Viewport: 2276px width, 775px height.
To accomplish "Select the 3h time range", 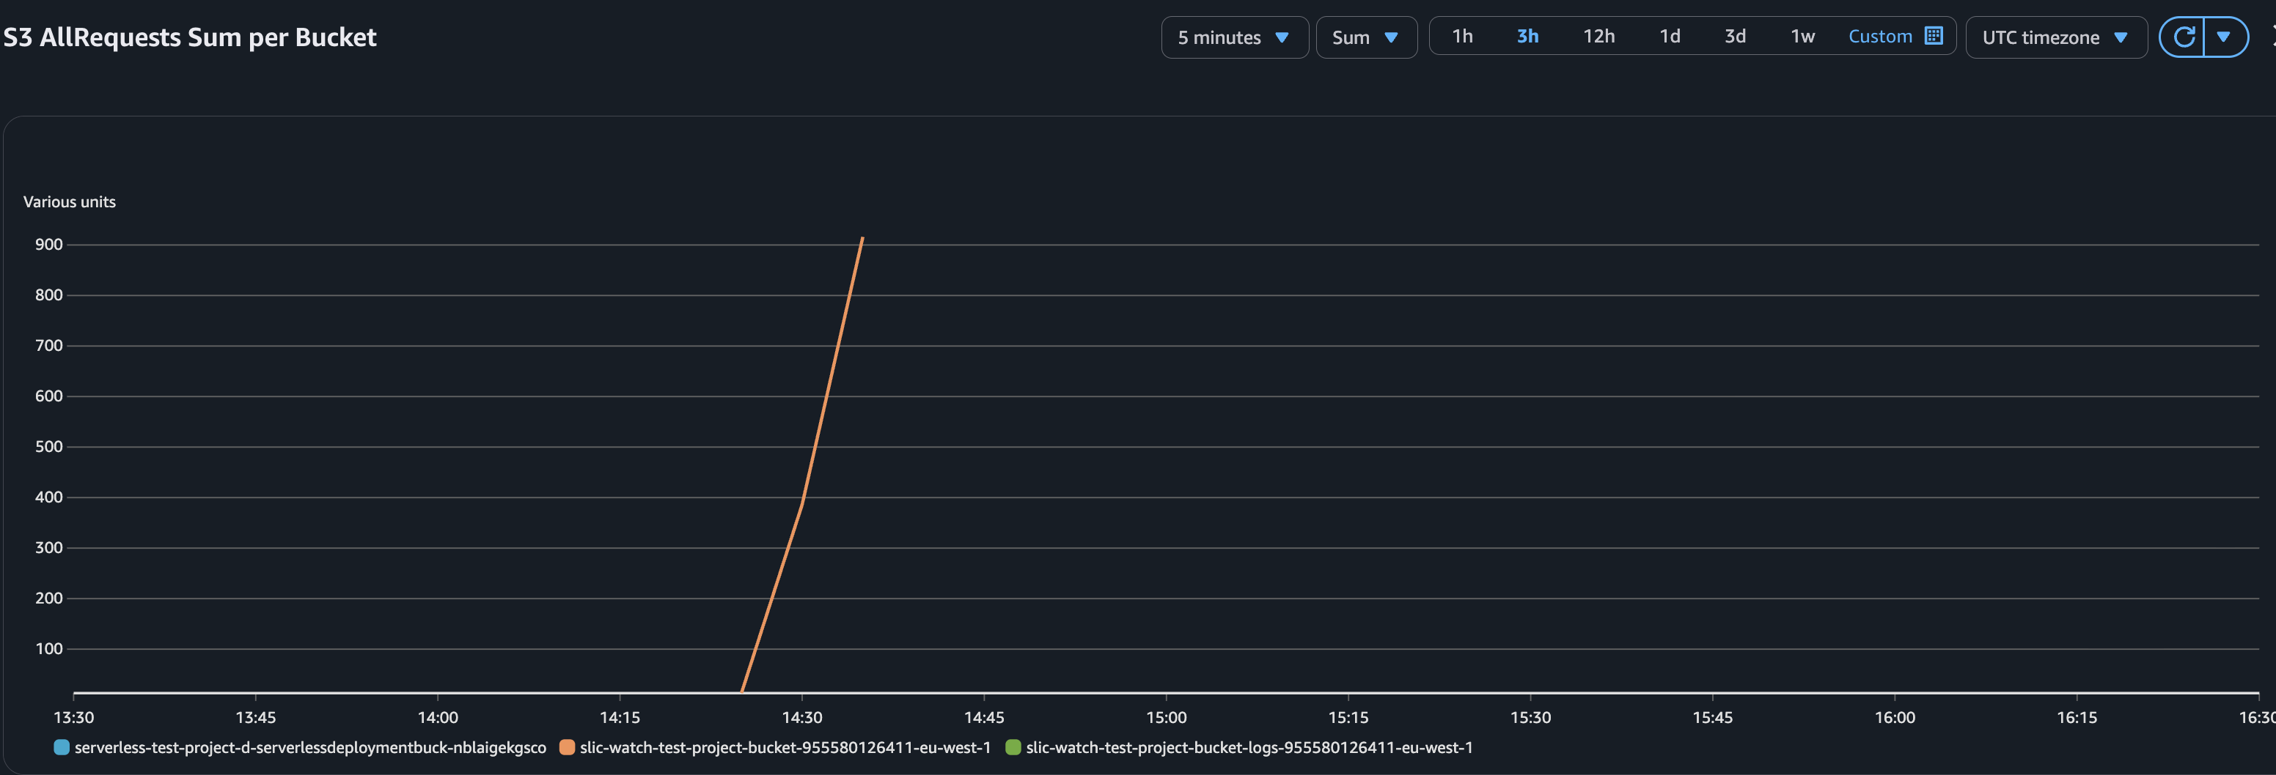I will tap(1527, 36).
